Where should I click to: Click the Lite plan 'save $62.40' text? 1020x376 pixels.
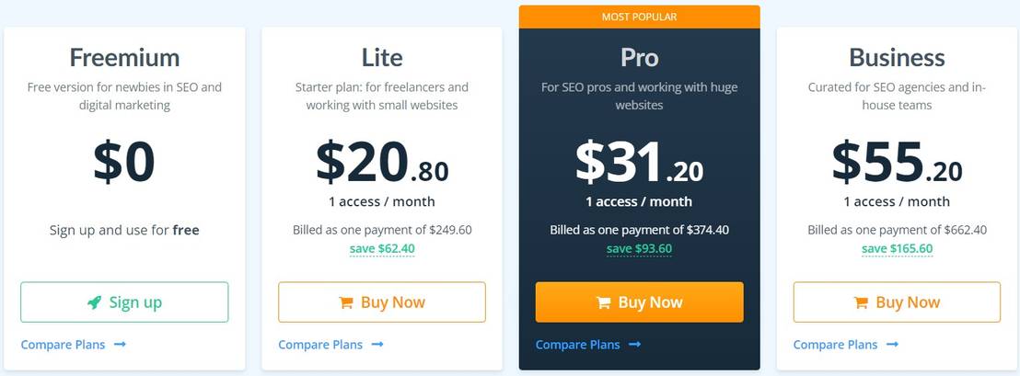click(x=382, y=248)
